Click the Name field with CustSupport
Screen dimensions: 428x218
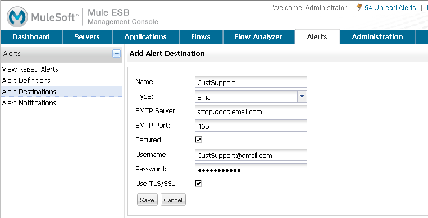pos(251,82)
